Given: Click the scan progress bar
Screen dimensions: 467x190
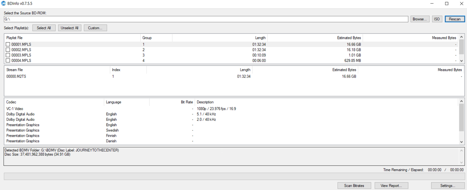Looking at the screenshot, I should tap(234, 177).
